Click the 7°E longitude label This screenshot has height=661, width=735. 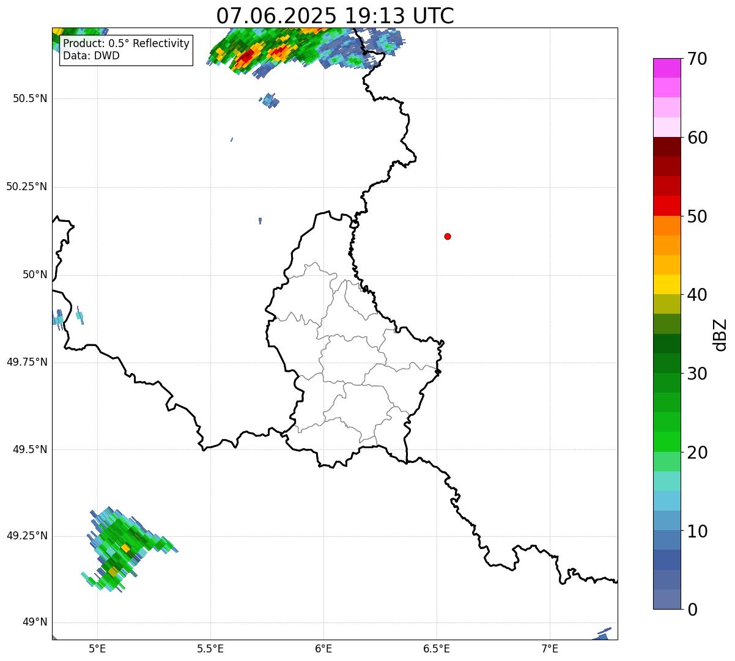click(550, 648)
